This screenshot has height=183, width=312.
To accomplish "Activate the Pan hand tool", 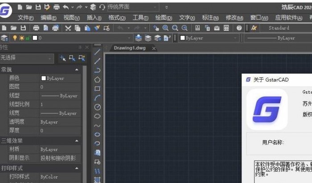I will [x=156, y=28].
